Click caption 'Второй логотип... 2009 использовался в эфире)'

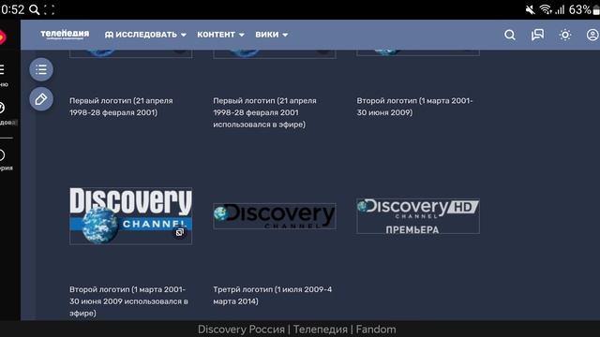(128, 301)
